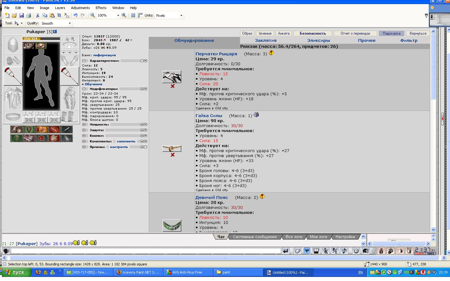Image resolution: width=450 pixels, height=281 pixels.
Task: Click the info icon beside Pukaper
Action: (55, 32)
